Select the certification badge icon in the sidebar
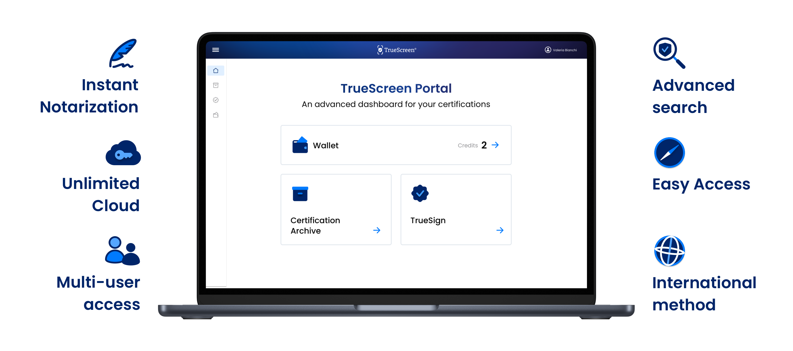The image size is (793, 351). tap(216, 100)
